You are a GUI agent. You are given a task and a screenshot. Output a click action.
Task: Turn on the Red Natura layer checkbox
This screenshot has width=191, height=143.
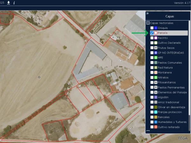pyautogui.click(x=152, y=68)
